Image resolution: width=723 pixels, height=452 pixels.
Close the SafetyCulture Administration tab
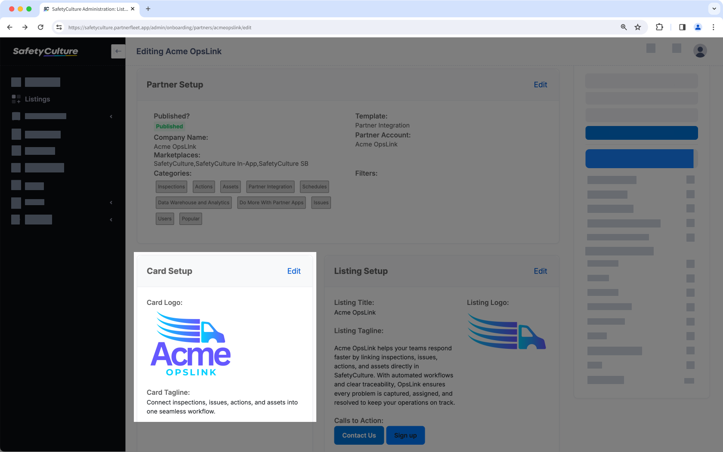133,9
